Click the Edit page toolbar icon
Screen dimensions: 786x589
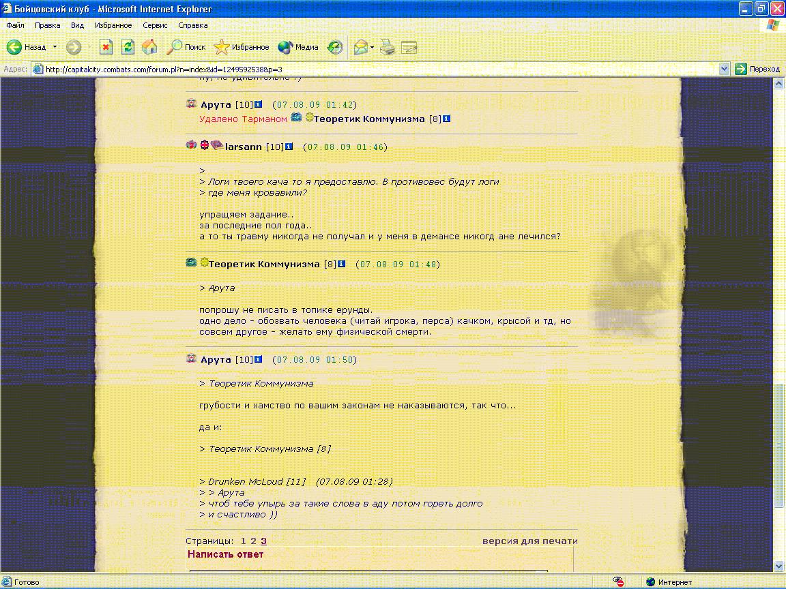pyautogui.click(x=409, y=47)
